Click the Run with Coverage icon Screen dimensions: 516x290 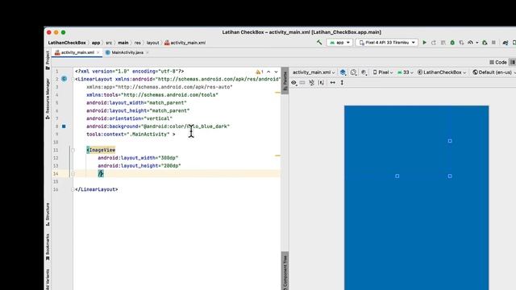pos(462,43)
